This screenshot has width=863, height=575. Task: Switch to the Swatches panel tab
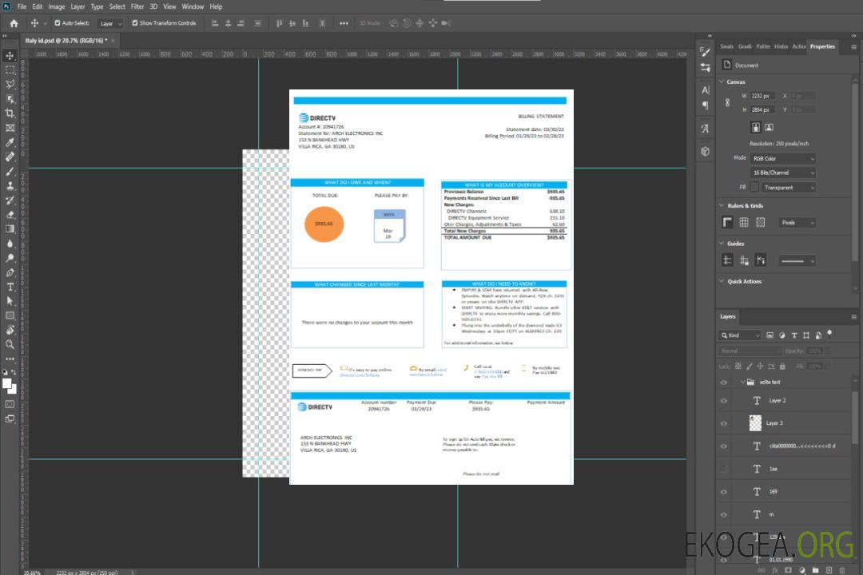(x=726, y=46)
